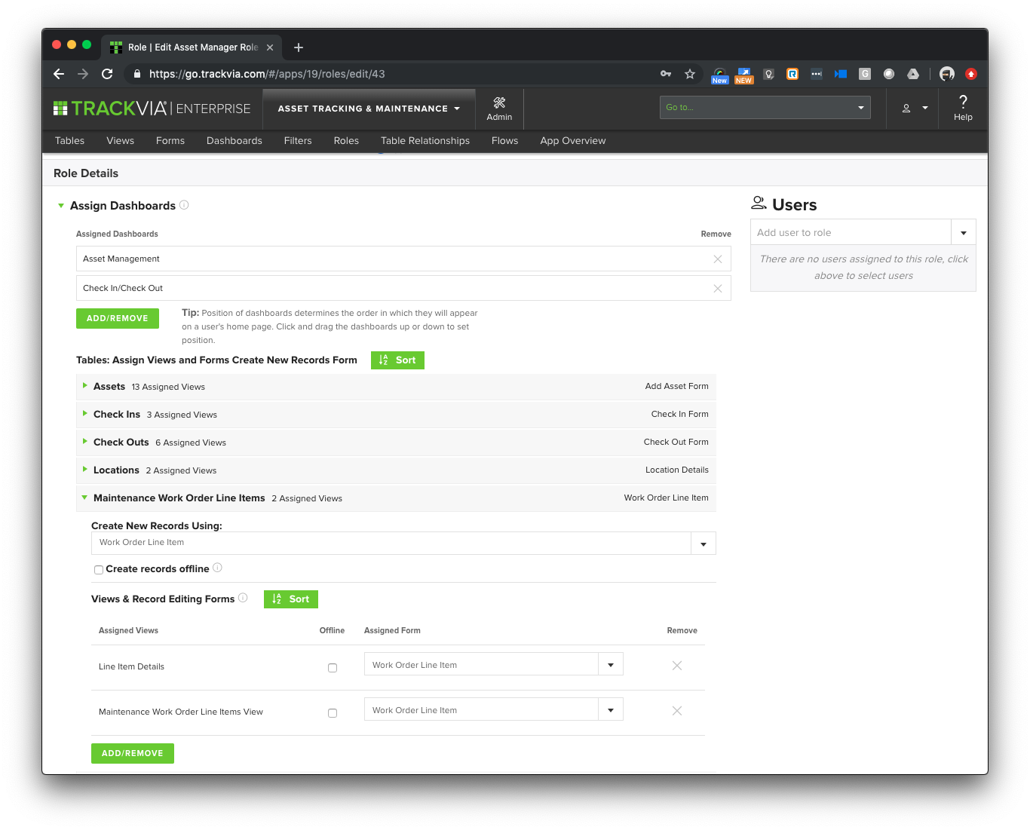Open the Views menu
Screen dimensions: 1030x830
point(121,141)
